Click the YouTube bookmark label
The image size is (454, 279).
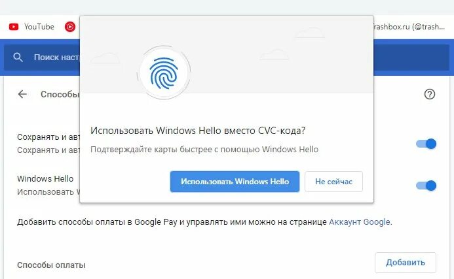click(x=39, y=27)
